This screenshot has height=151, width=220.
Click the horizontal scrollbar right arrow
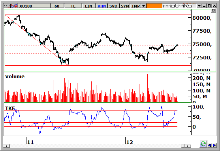(x=188, y=146)
